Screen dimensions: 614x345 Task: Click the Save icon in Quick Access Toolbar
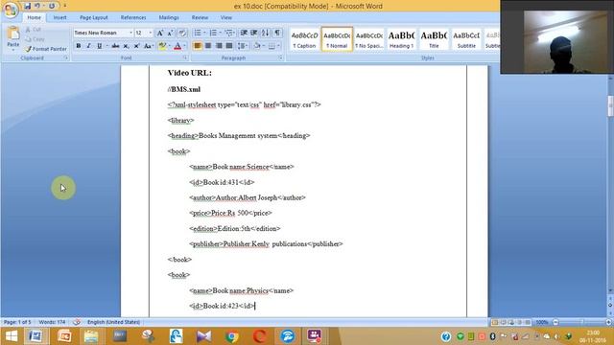pos(27,6)
